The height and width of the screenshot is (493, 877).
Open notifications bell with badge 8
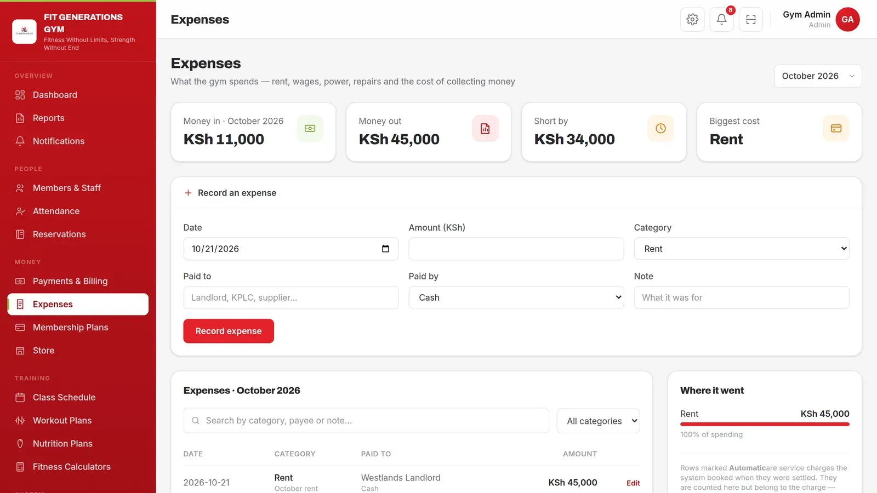tap(722, 19)
